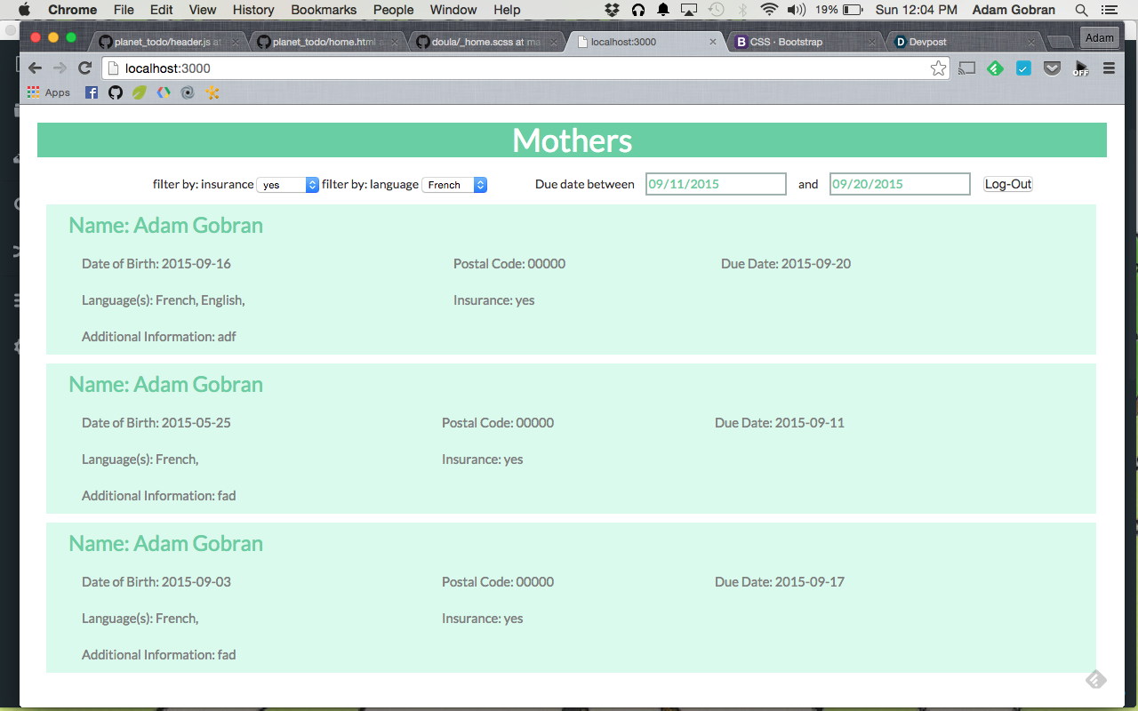1138x711 pixels.
Task: Open the Apps launcher shortcut
Action: click(49, 92)
